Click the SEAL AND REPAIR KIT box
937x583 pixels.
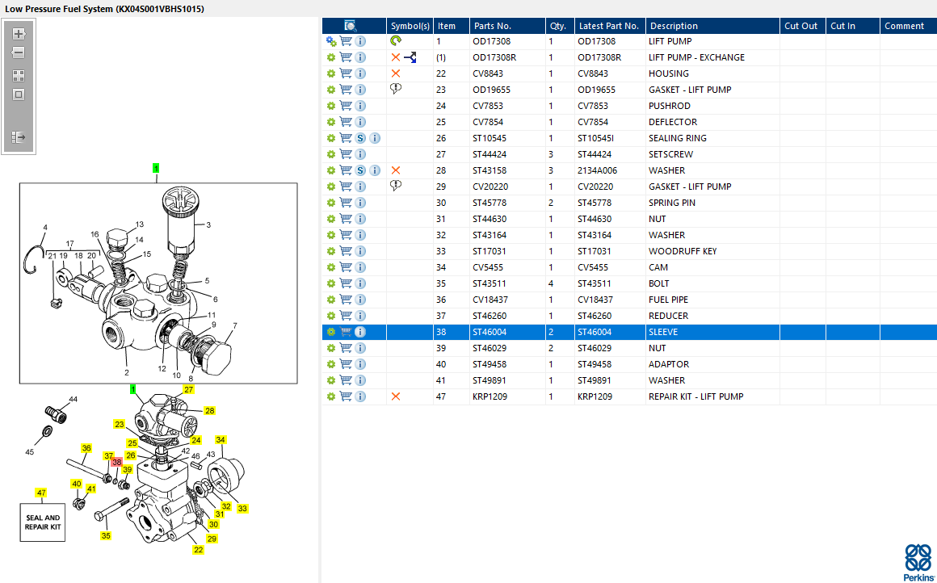(x=43, y=522)
